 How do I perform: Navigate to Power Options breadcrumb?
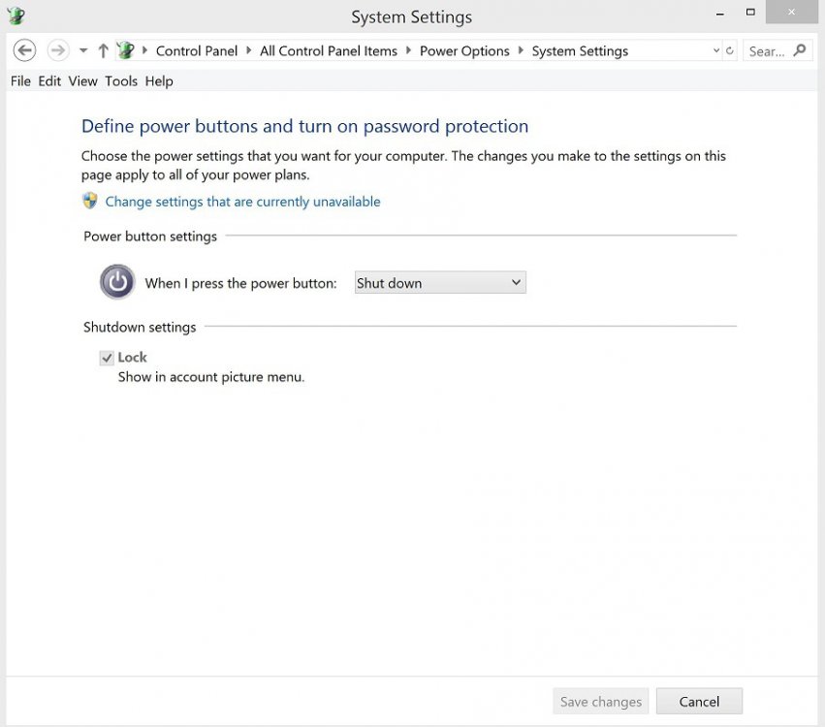(464, 51)
